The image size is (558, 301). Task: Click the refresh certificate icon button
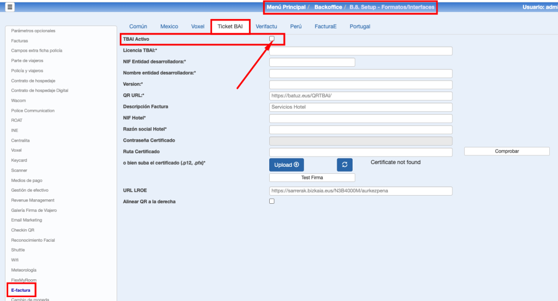tap(344, 165)
